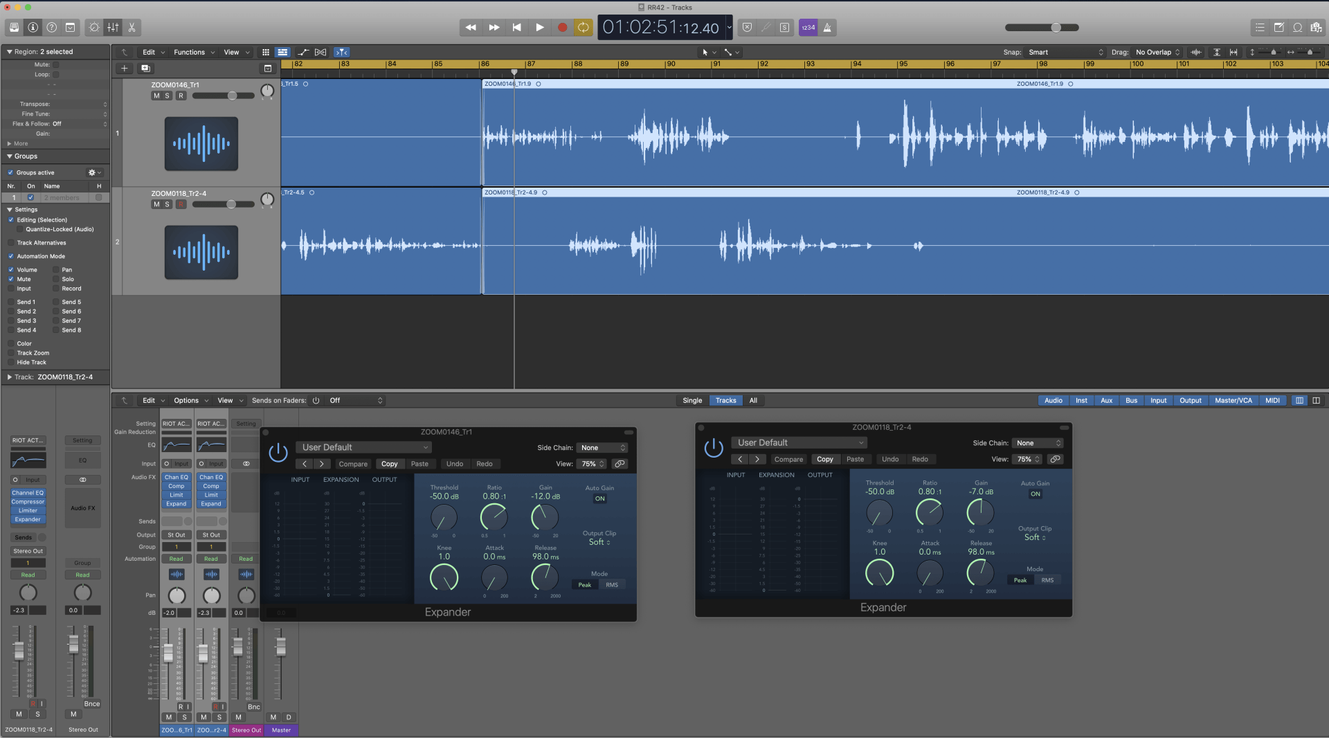Click Compare in the ZOOM0118_Tr2-4 Expander
This screenshot has height=738, width=1329.
tap(788, 459)
